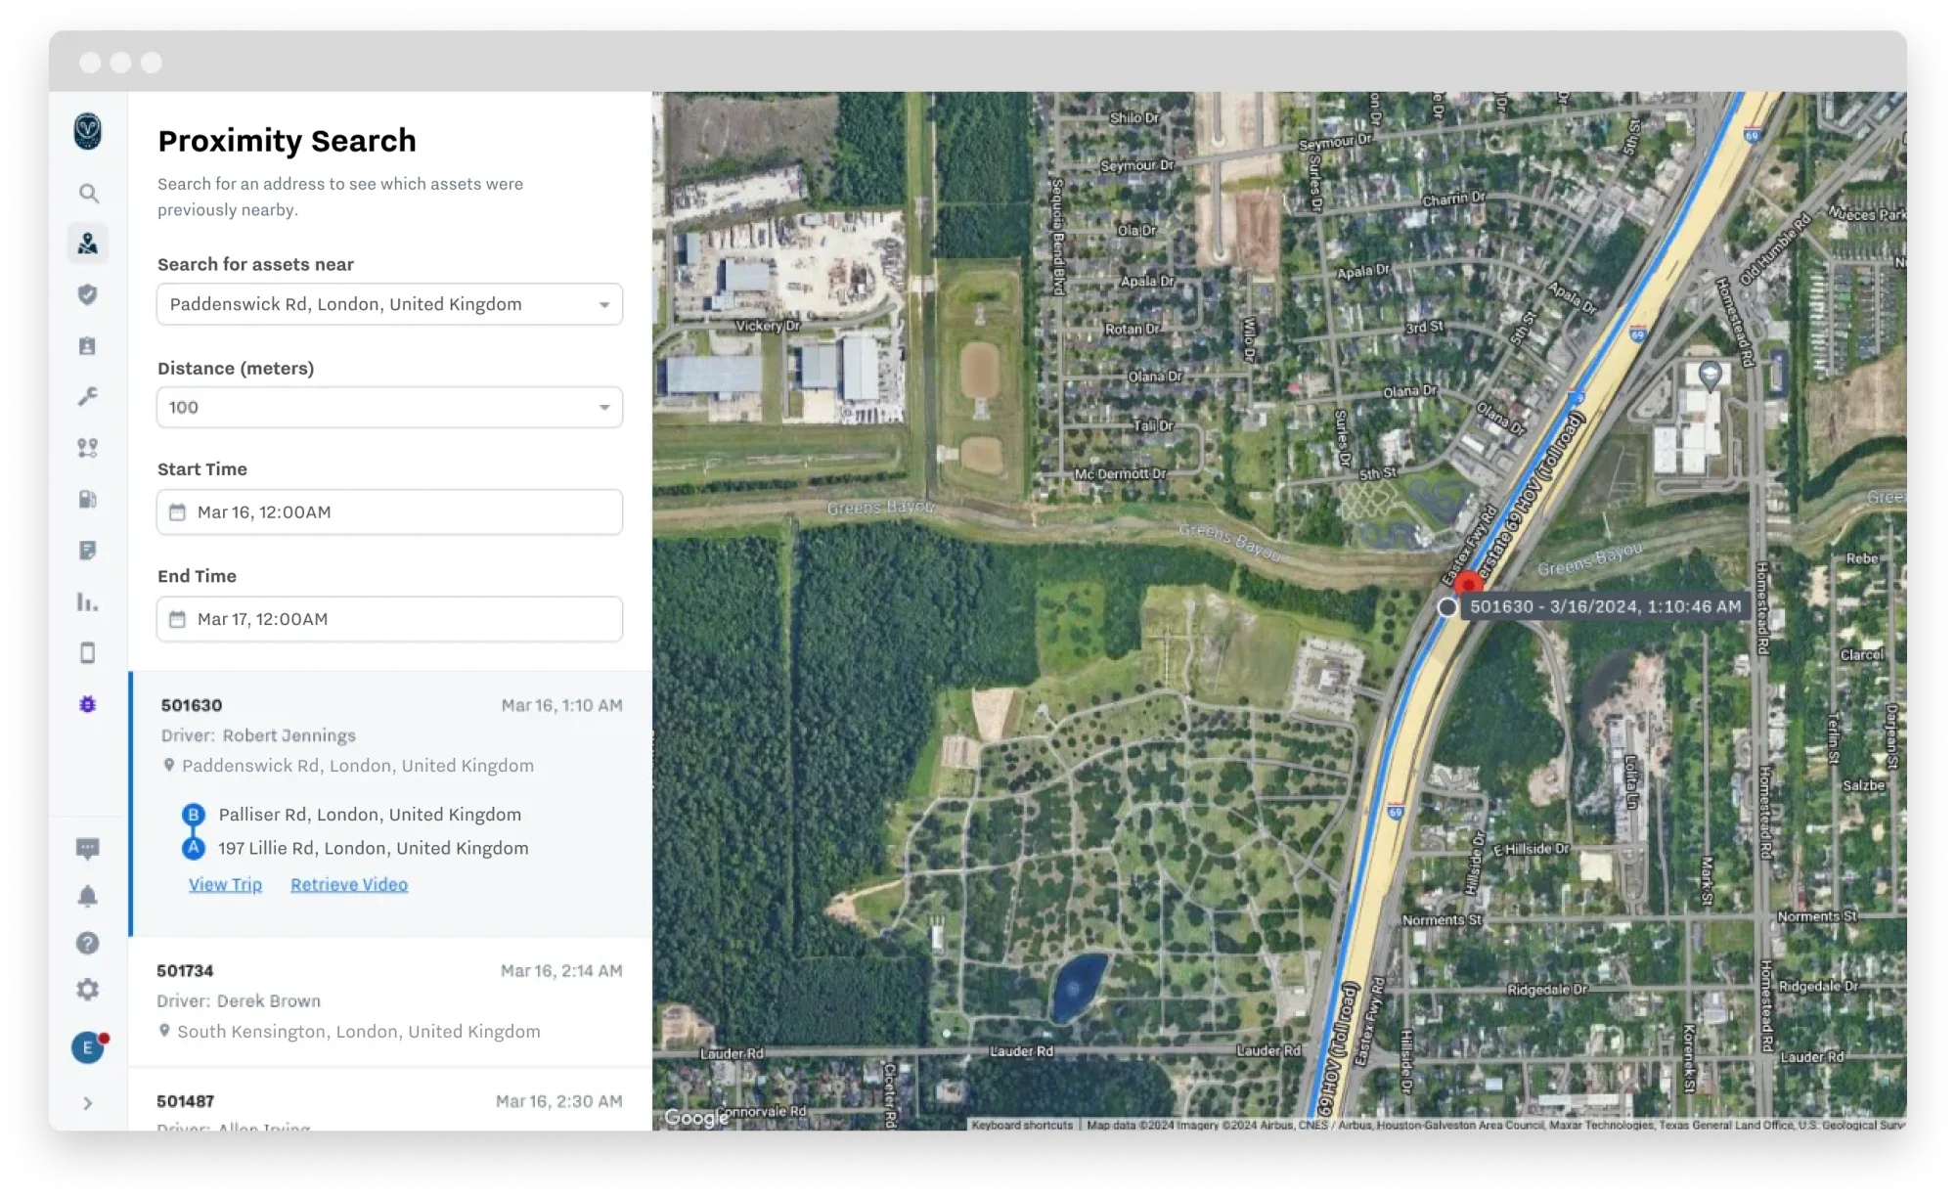Image resolution: width=1956 pixels, height=1198 pixels.
Task: Click the Start Time date field
Action: click(389, 512)
